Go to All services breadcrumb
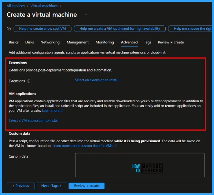The image size is (214, 195). [16, 6]
